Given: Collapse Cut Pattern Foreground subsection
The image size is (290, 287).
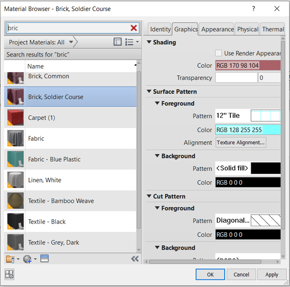Looking at the screenshot, I should tap(157, 208).
